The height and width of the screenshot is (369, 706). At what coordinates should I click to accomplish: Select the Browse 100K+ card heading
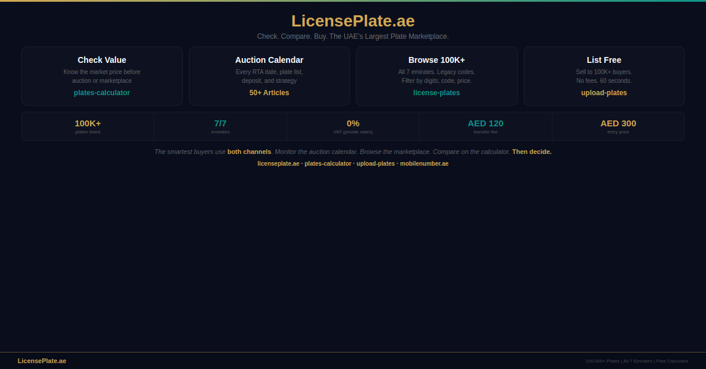[437, 60]
